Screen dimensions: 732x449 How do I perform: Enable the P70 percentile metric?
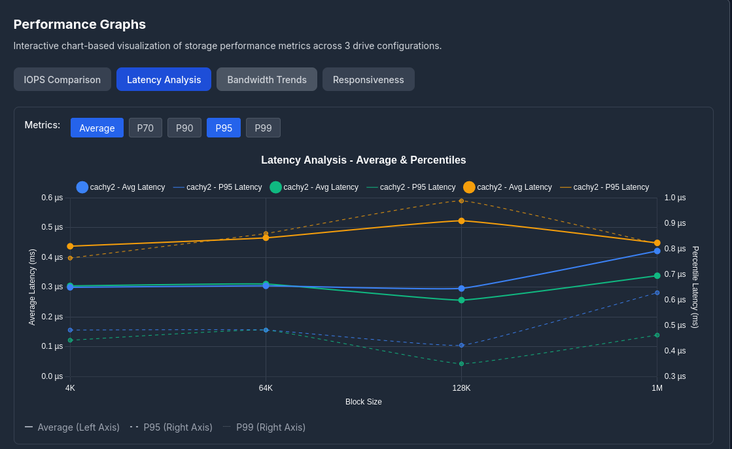point(145,128)
